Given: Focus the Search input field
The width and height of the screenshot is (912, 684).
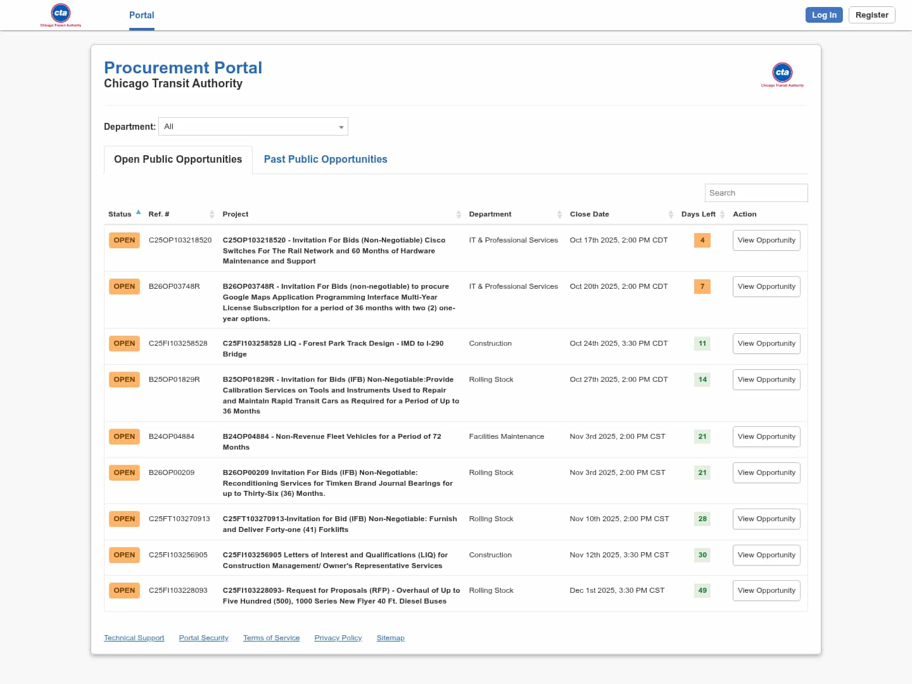Looking at the screenshot, I should [756, 193].
